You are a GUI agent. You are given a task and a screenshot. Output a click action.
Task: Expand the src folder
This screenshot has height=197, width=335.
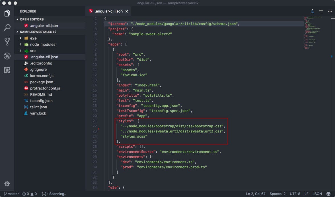pos(21,51)
